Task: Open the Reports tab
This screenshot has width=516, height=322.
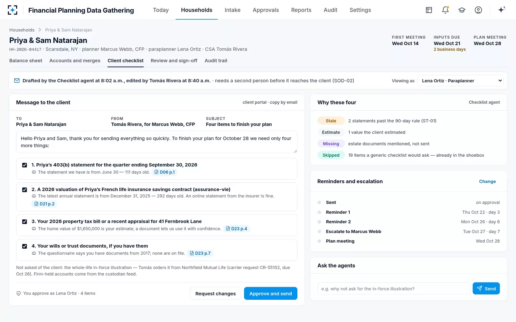Action: (301, 10)
